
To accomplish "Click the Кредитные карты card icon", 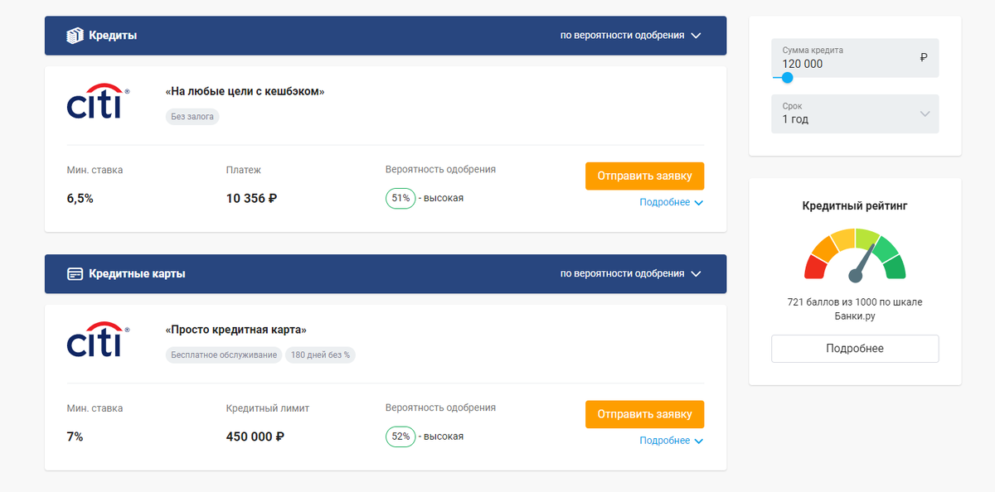I will [x=75, y=273].
